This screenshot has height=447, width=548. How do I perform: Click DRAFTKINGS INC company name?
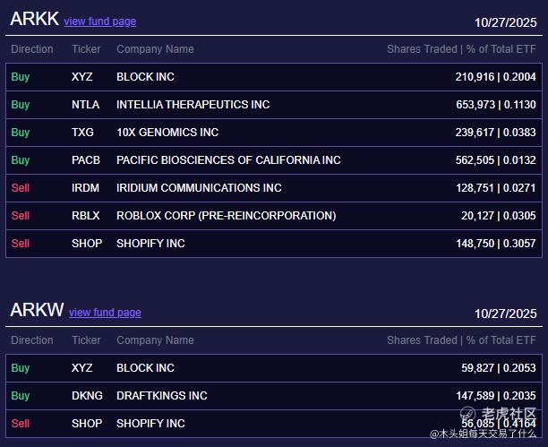point(161,396)
